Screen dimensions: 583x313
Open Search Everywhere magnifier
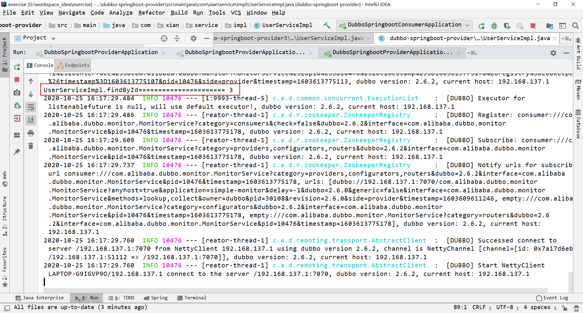[x=575, y=26]
